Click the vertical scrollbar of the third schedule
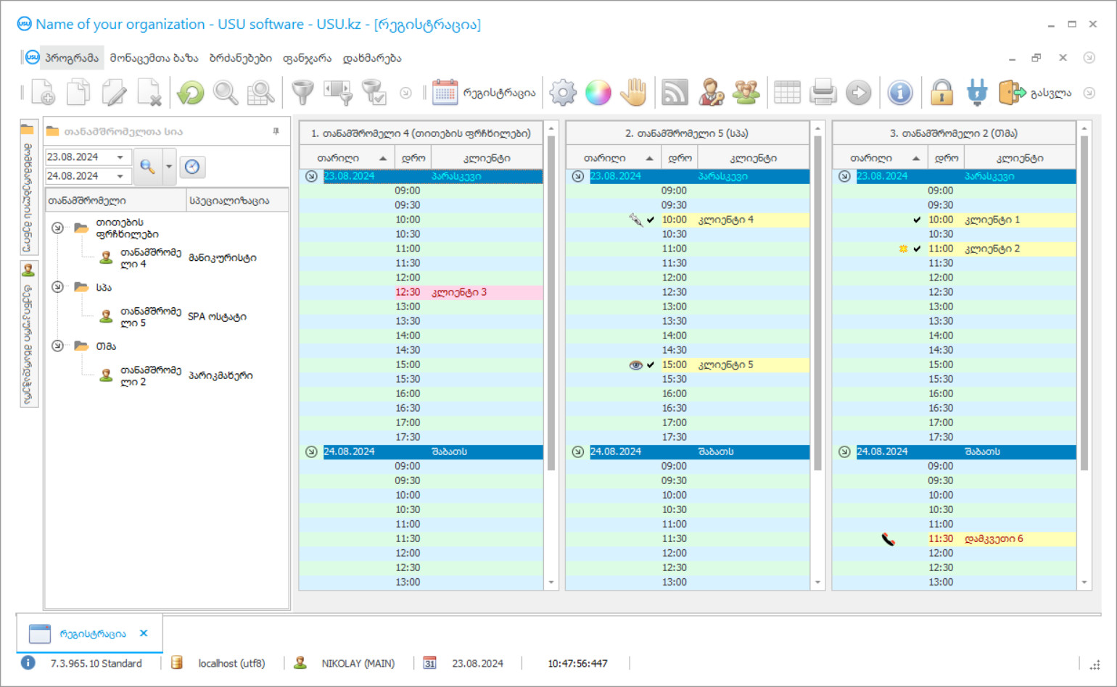This screenshot has height=687, width=1117. (1084, 302)
